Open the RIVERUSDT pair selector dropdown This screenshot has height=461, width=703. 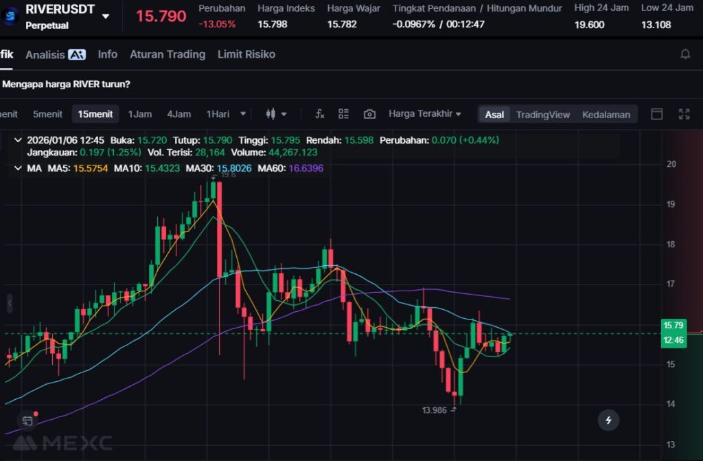point(105,16)
